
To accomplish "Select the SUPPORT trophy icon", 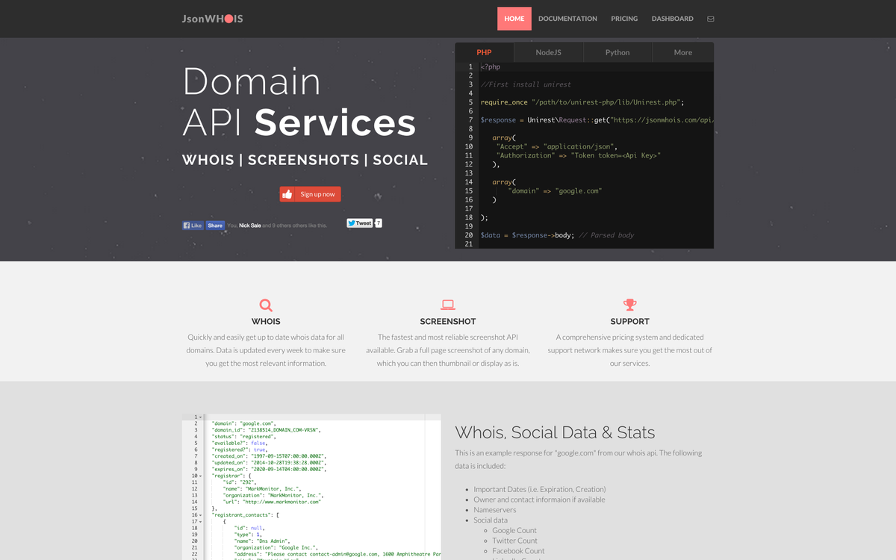I will (629, 304).
